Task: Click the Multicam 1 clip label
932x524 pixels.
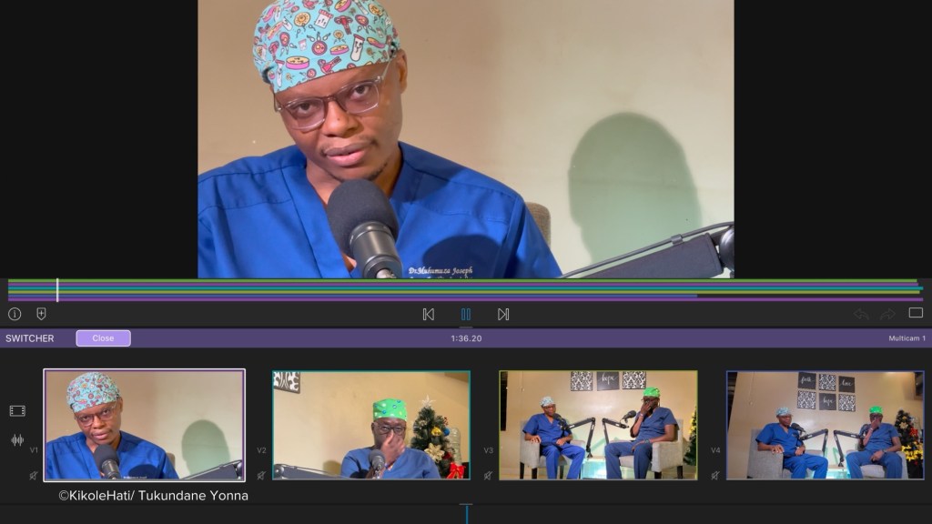Action: (907, 338)
